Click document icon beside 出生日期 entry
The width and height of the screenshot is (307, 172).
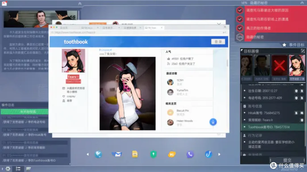coord(302,91)
